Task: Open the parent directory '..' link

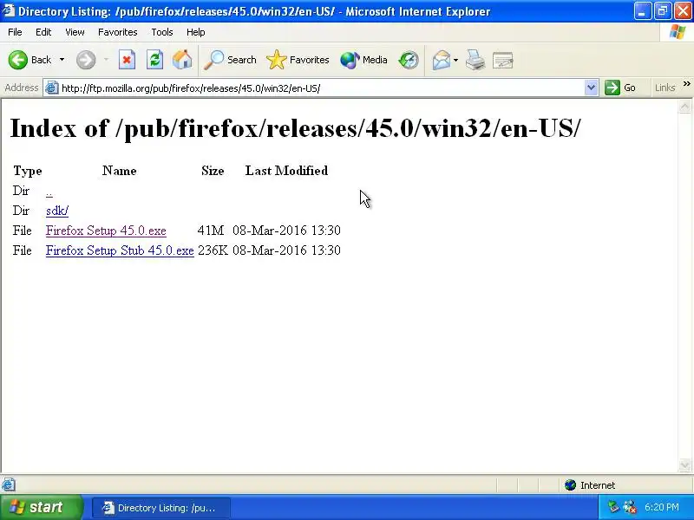Action: click(49, 191)
